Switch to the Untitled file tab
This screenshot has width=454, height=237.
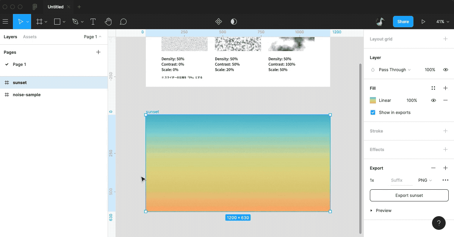(x=56, y=7)
